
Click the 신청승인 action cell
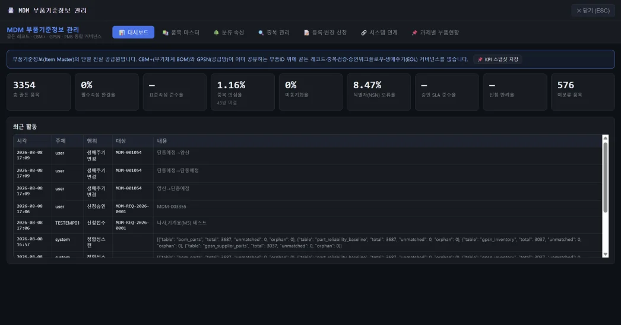(98, 209)
